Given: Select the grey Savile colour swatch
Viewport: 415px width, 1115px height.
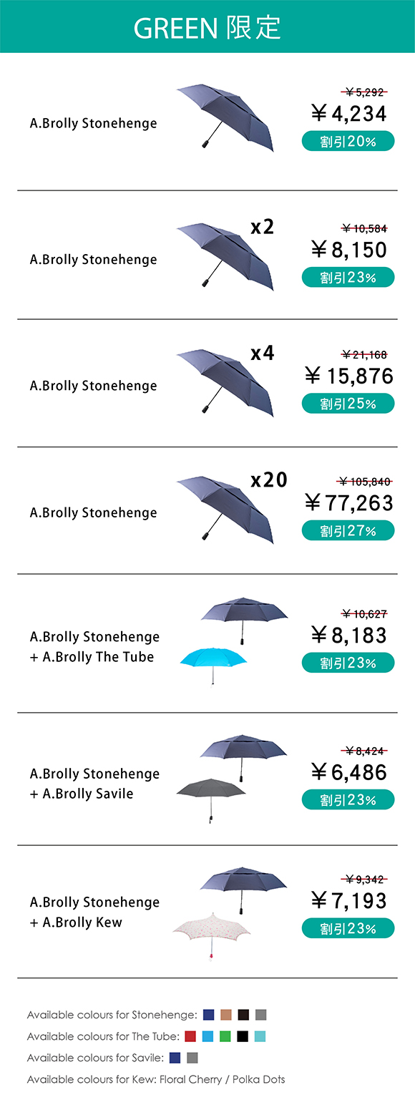Looking at the screenshot, I should pos(192,1058).
